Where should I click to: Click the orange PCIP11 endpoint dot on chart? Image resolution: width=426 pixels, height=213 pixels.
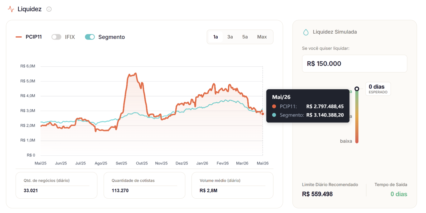point(263,114)
